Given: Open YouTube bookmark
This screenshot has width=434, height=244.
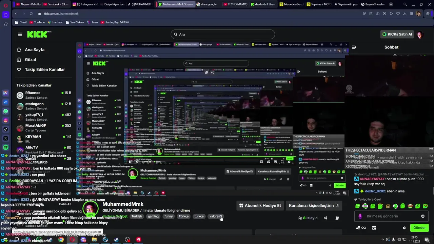Looking at the screenshot, I should click(37, 22).
